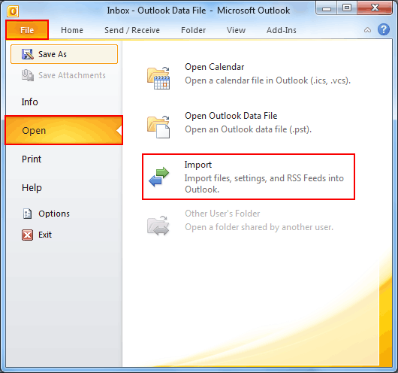The width and height of the screenshot is (398, 373).
Task: Maximize the Outlook window
Action: [347, 8]
